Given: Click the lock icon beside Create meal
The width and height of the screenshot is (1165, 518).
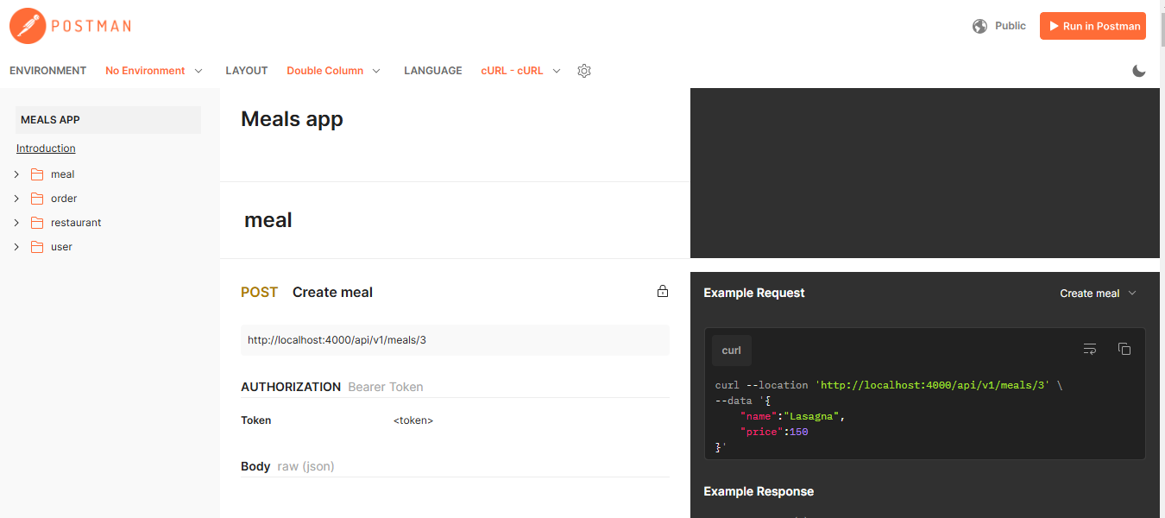Looking at the screenshot, I should click(x=663, y=292).
